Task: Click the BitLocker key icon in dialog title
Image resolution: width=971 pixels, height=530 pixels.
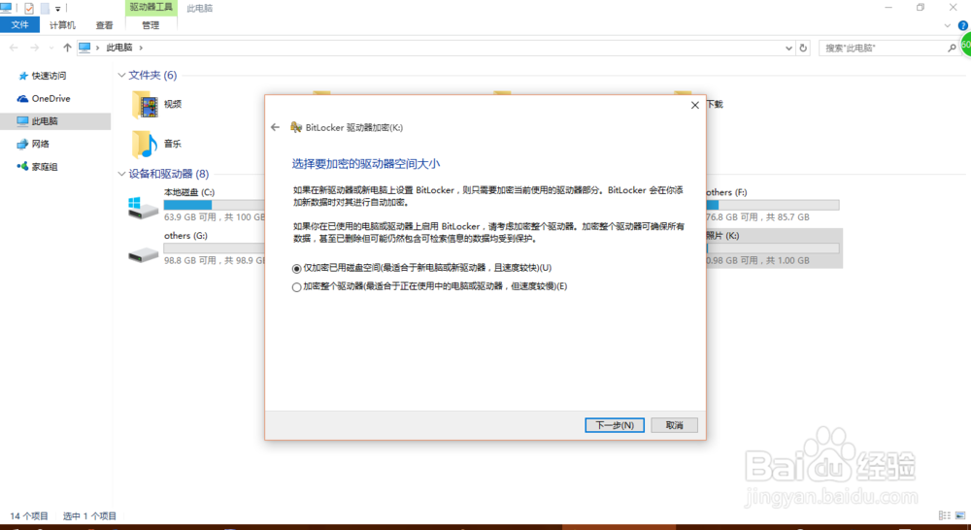Action: tap(296, 127)
